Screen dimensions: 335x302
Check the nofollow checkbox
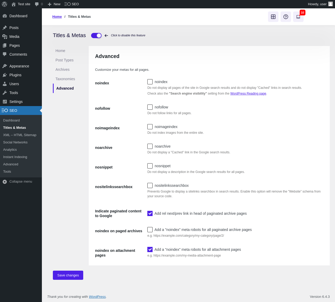(150, 107)
